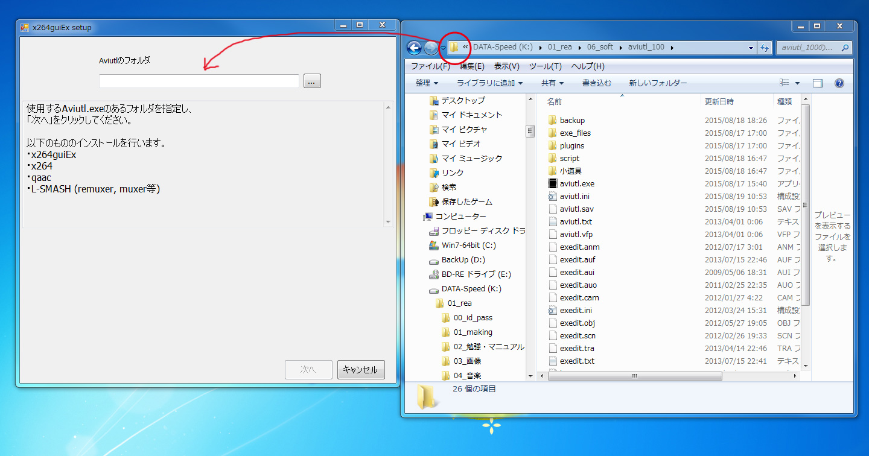Open the 表示(V) menu
Screen dimensions: 869x456
pos(506,66)
